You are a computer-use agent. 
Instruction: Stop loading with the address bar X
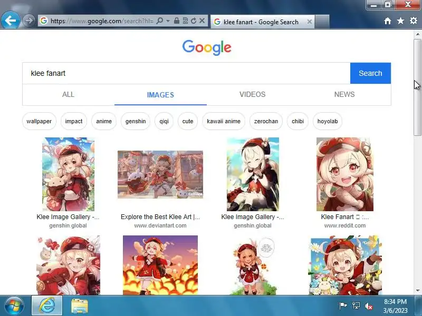pyautogui.click(x=202, y=21)
